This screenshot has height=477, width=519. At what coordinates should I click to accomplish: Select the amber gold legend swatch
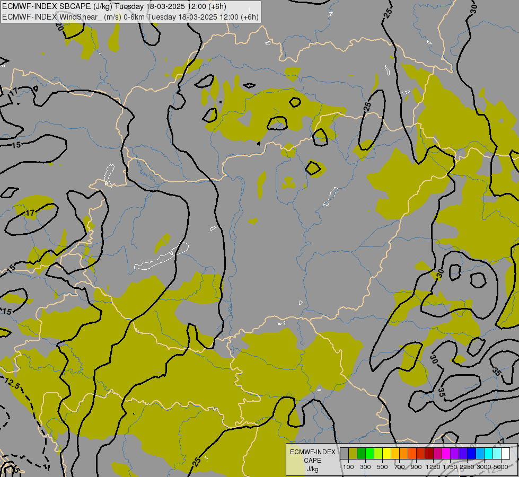point(395,453)
